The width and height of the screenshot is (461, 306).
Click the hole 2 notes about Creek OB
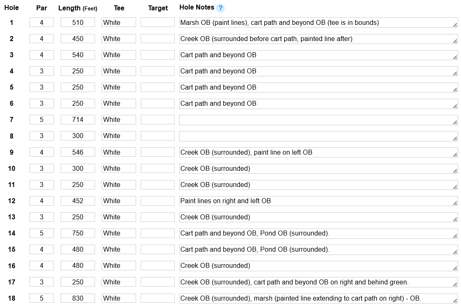click(318, 39)
